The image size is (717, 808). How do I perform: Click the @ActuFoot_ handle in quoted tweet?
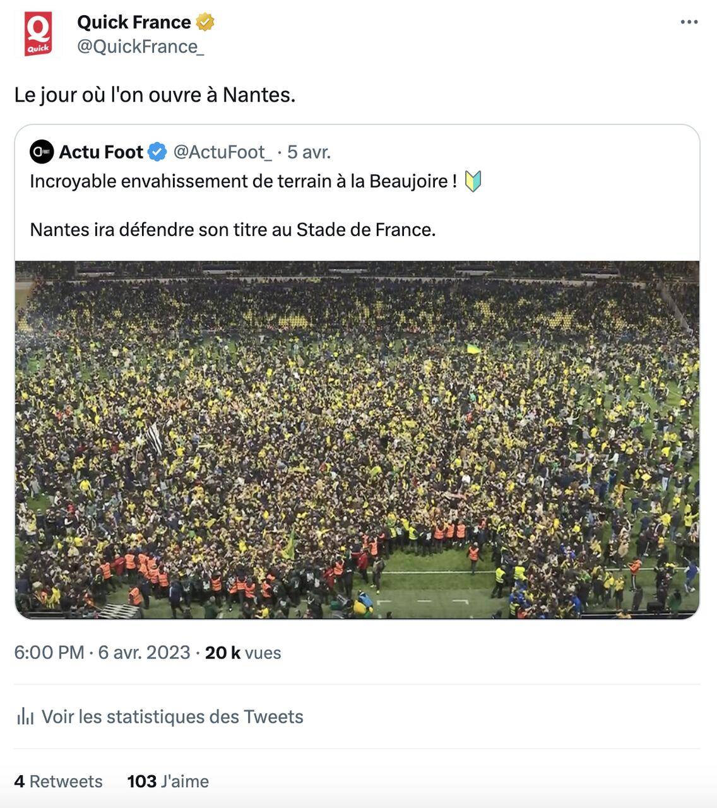[222, 152]
